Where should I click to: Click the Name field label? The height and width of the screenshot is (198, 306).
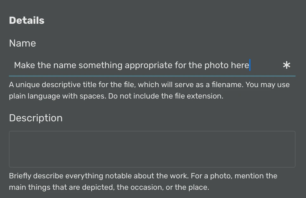point(23,43)
